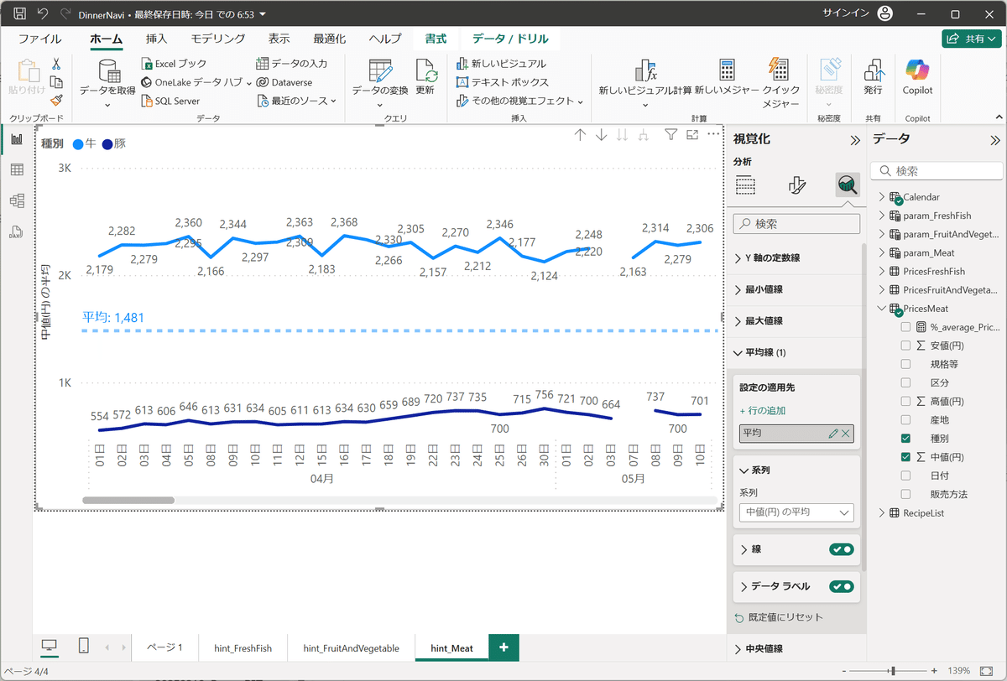Open the 挿入 ribbon tab
Image resolution: width=1007 pixels, height=681 pixels.
[157, 39]
